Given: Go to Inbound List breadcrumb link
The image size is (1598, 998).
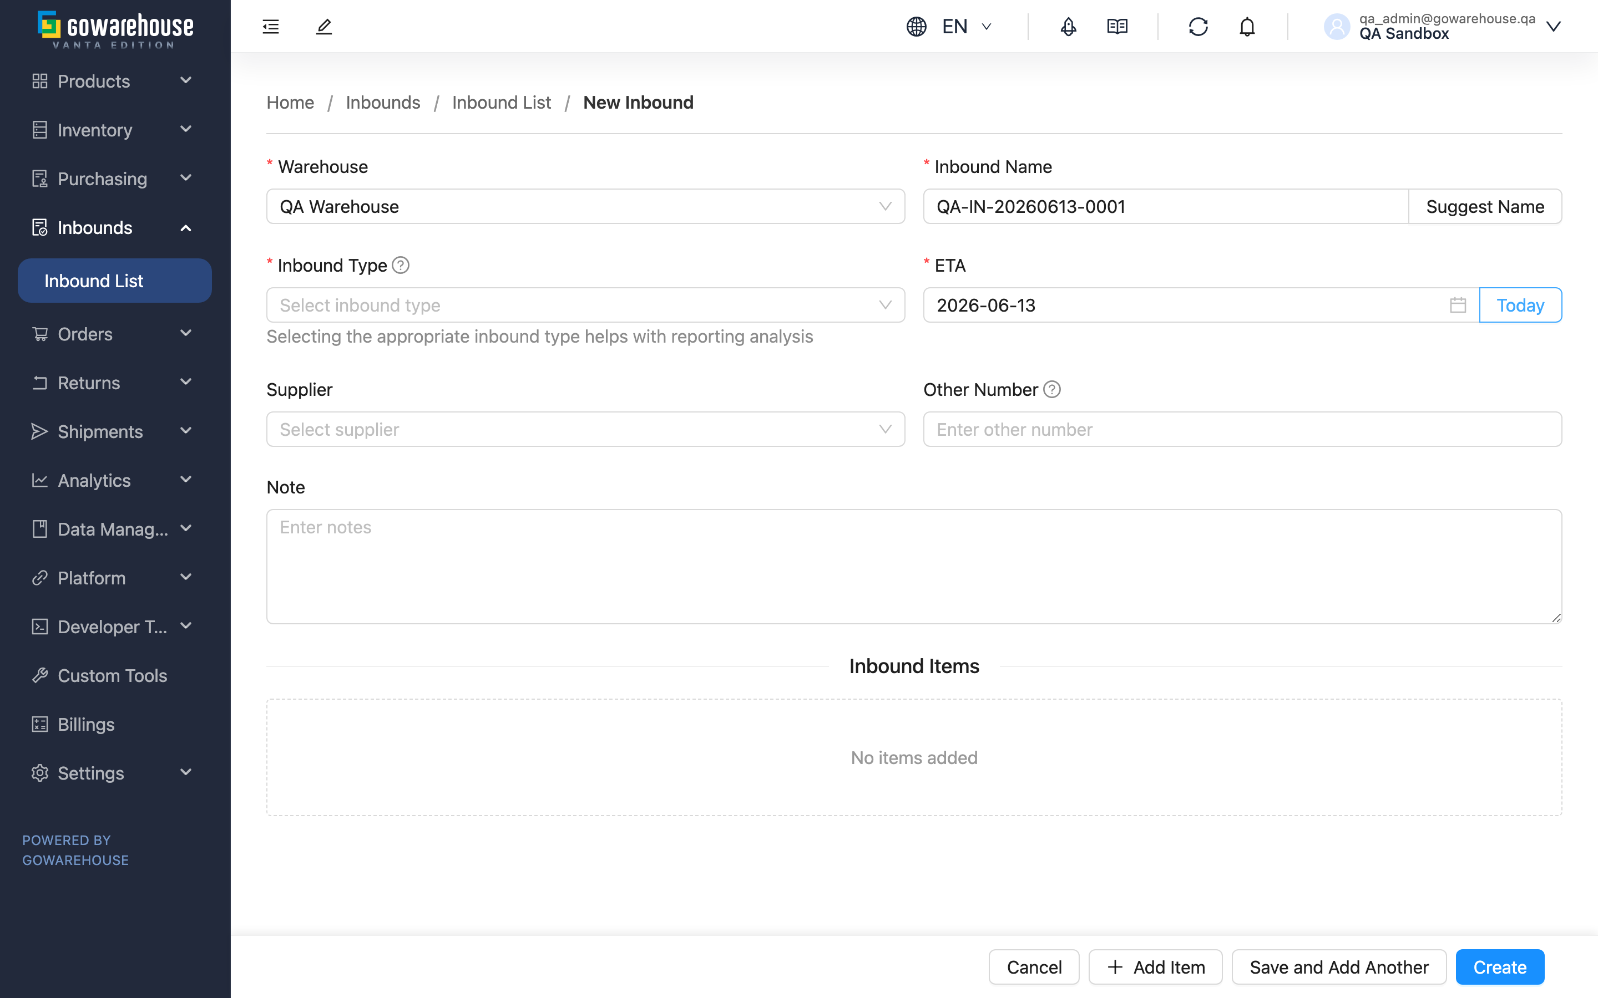Looking at the screenshot, I should 502,103.
